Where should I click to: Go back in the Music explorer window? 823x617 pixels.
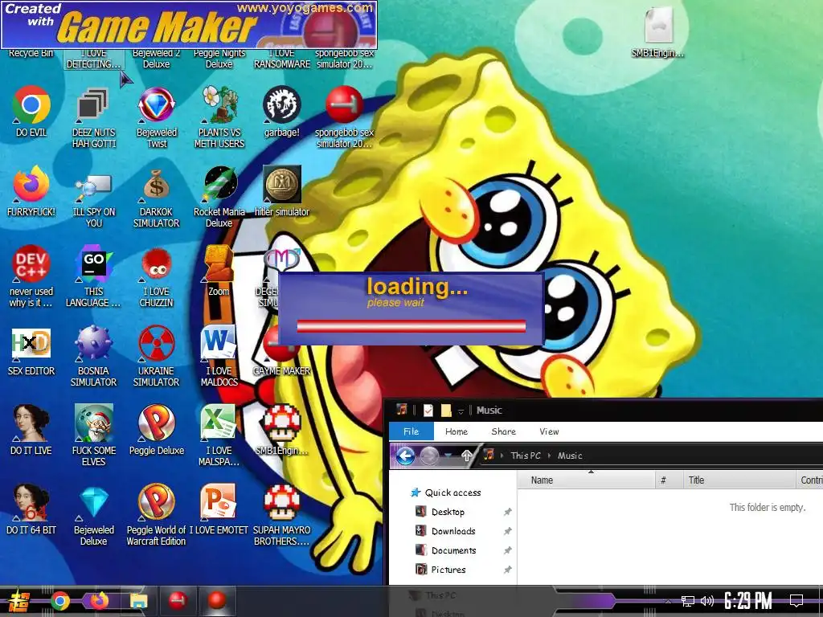[405, 456]
